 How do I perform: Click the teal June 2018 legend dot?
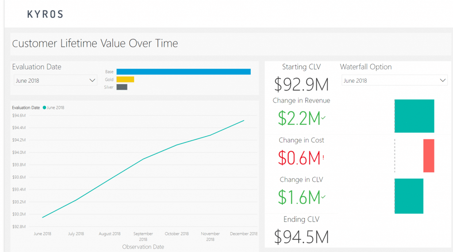click(44, 107)
